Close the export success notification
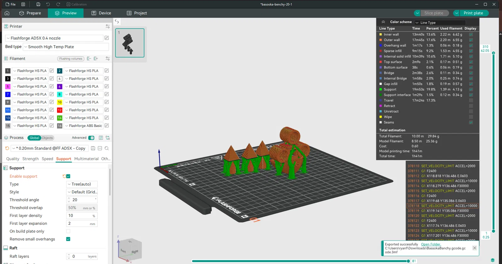 click(474, 248)
